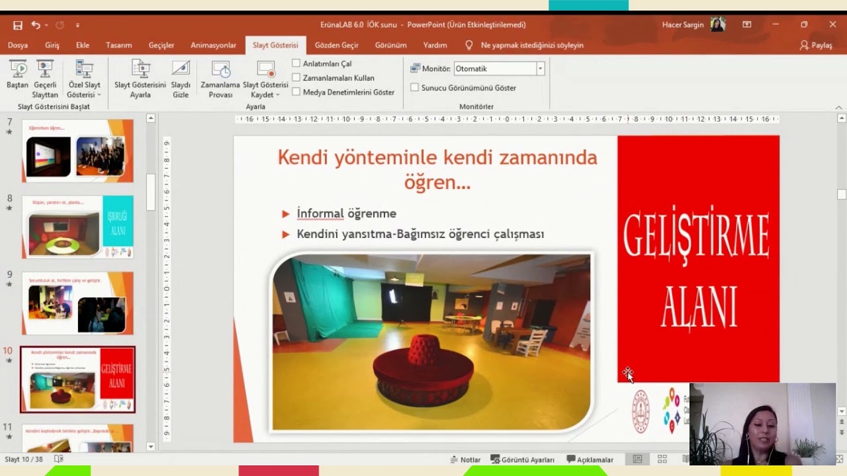Open Özel Slayt Gösterisi dropdown
The height and width of the screenshot is (476, 847).
[84, 79]
